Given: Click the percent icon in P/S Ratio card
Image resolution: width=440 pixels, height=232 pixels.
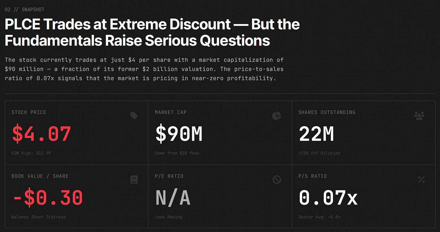Looking at the screenshot, I should click(421, 180).
